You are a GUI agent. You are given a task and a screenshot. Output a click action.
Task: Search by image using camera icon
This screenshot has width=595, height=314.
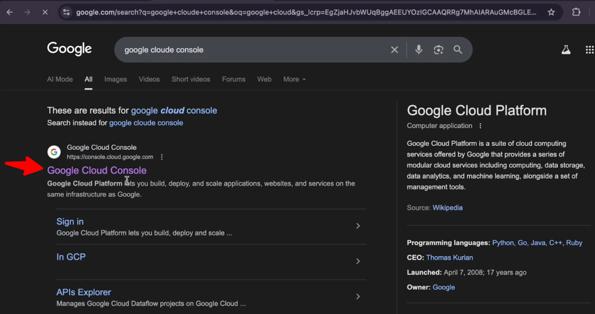coord(439,50)
